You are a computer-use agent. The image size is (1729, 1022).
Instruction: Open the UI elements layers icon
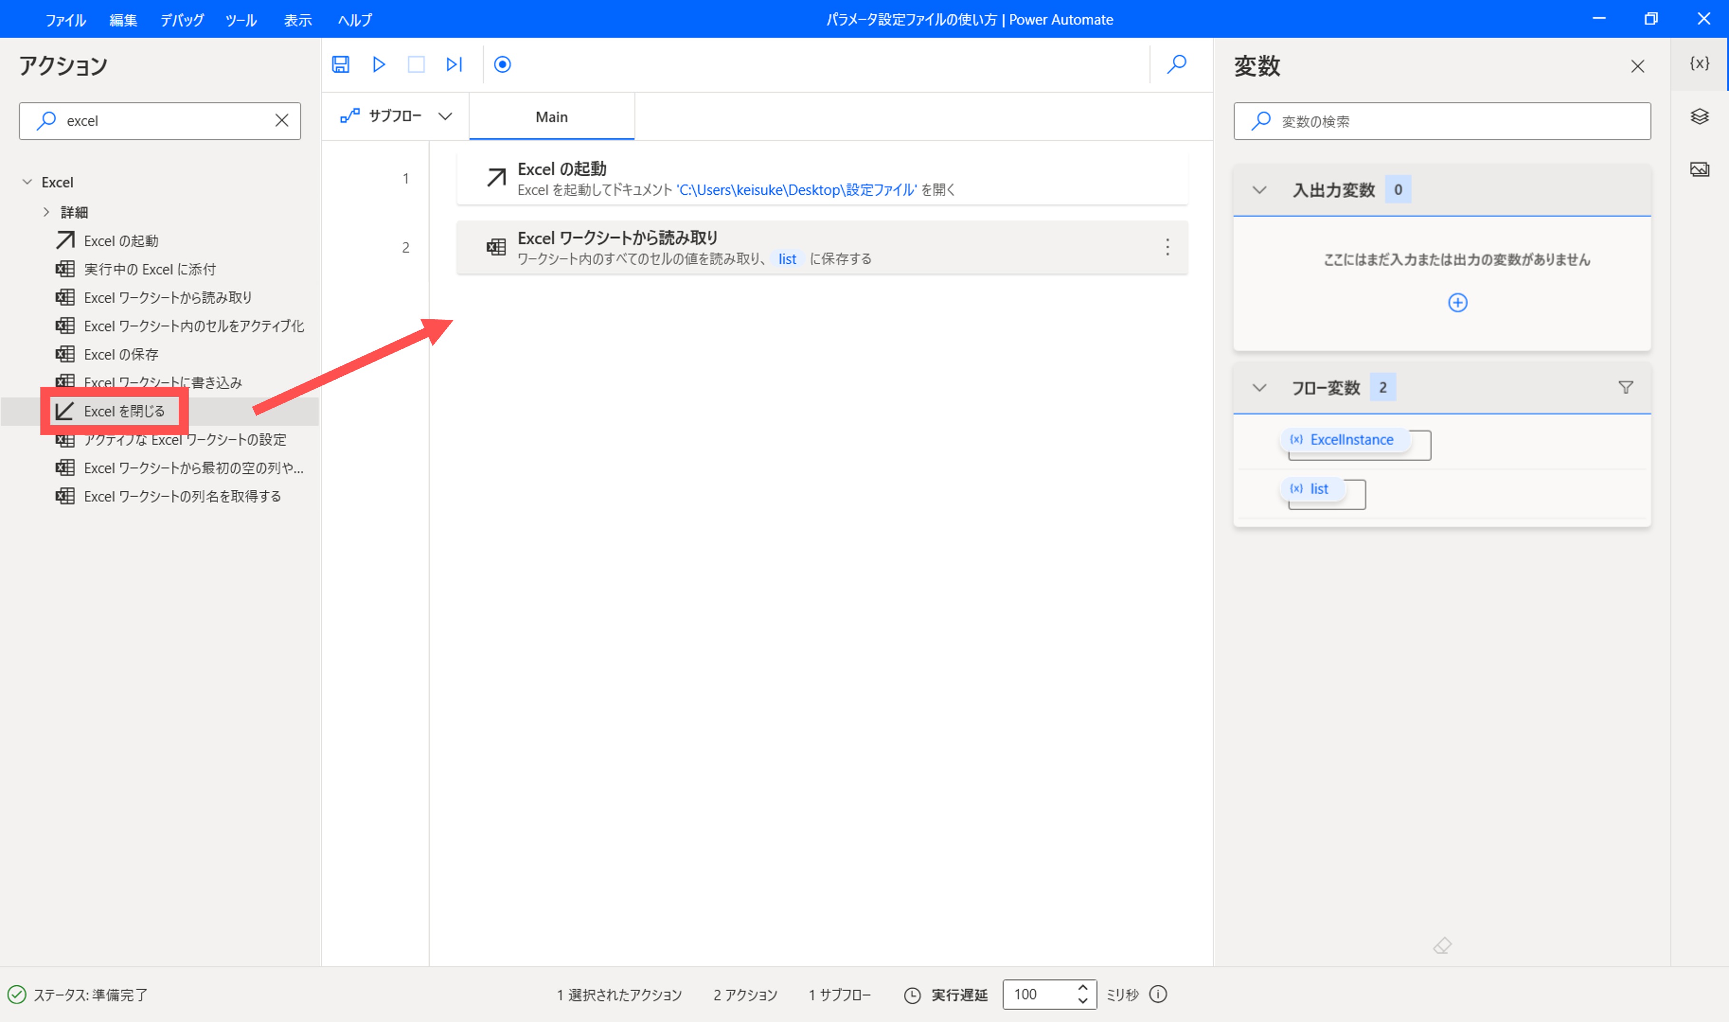(1699, 116)
